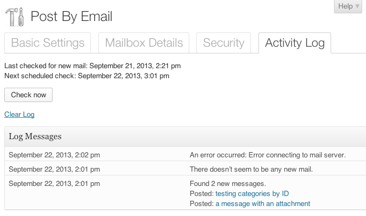
Task: Click the 'Last checked for new mail' line
Action: coord(92,66)
